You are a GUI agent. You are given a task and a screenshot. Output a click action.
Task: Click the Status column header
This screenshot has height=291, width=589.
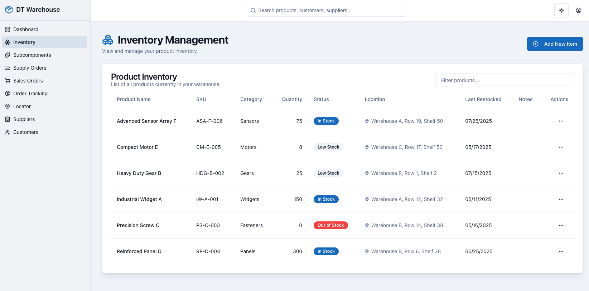(321, 99)
